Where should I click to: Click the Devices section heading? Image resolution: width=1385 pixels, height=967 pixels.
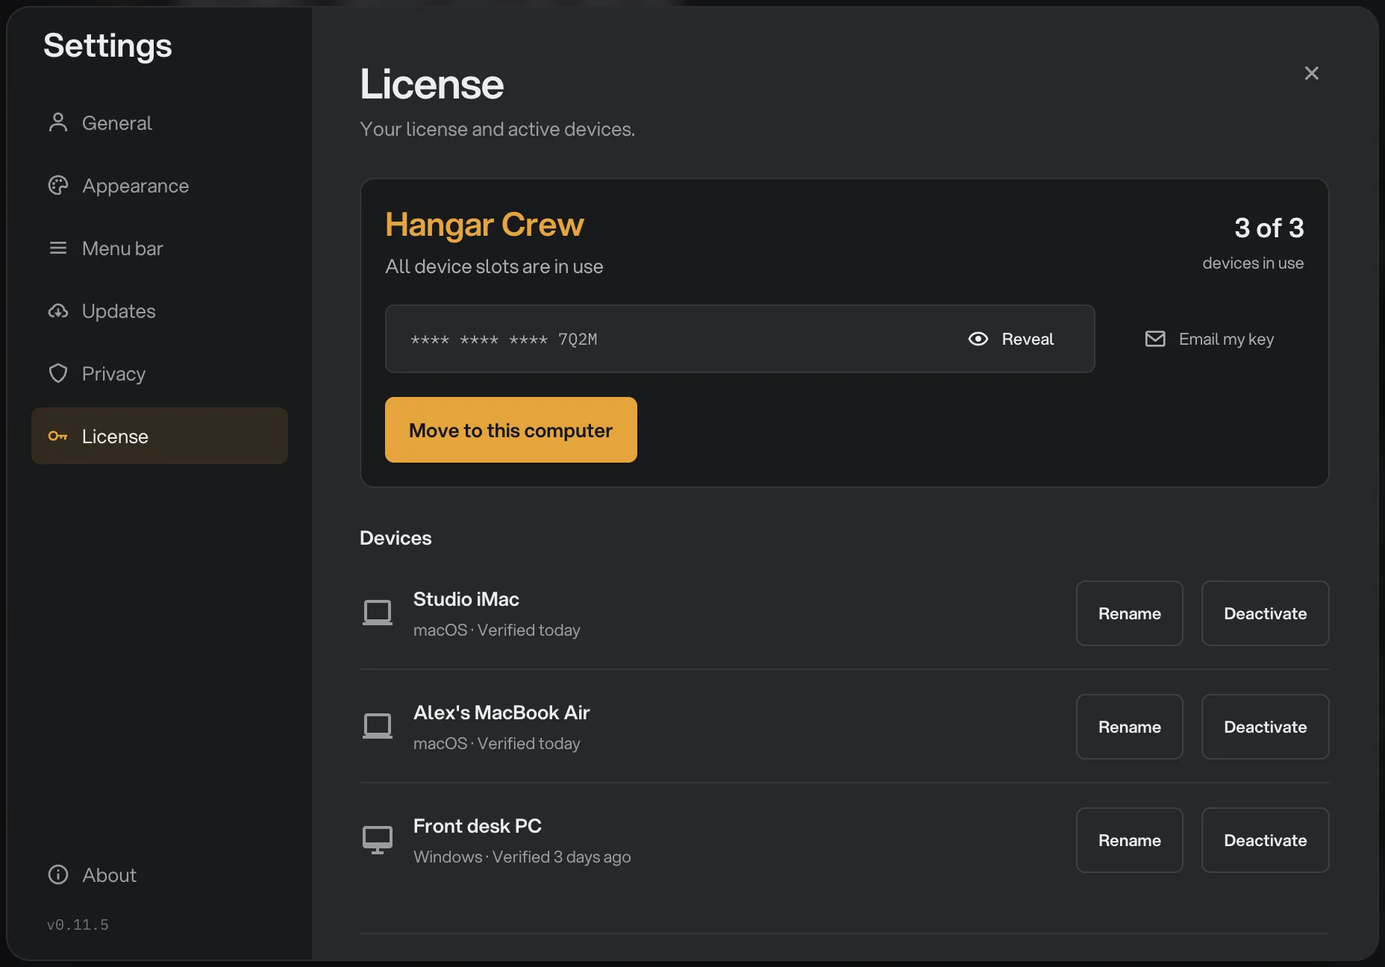(396, 538)
